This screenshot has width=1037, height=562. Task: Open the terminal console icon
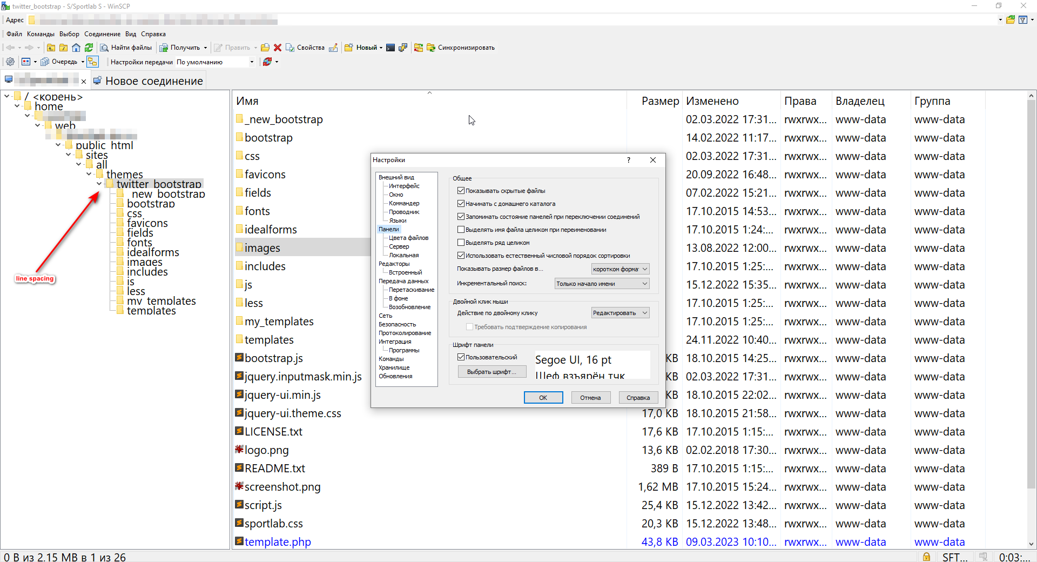390,48
